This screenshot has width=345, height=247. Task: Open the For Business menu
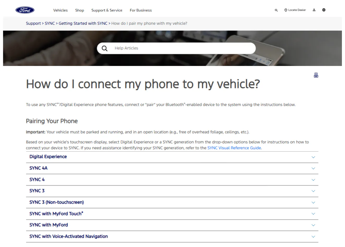coord(141,10)
